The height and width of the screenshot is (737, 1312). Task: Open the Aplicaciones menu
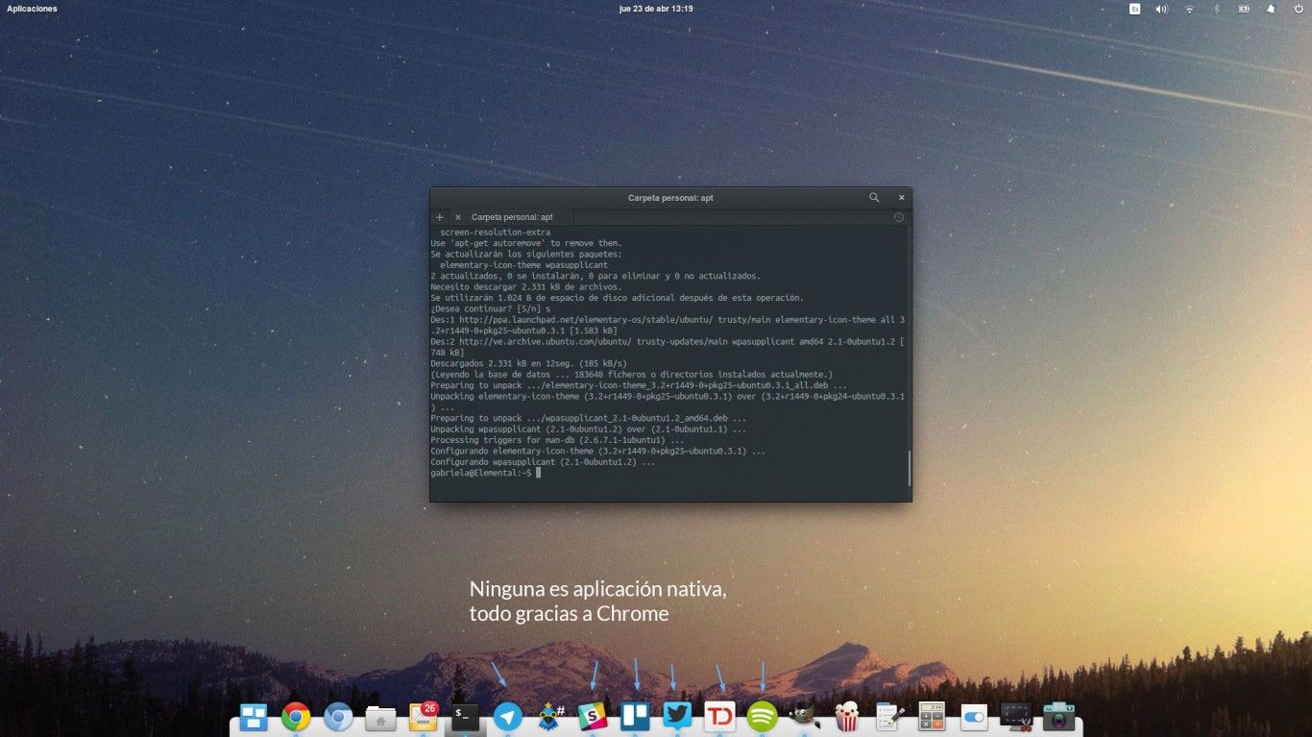(x=32, y=9)
